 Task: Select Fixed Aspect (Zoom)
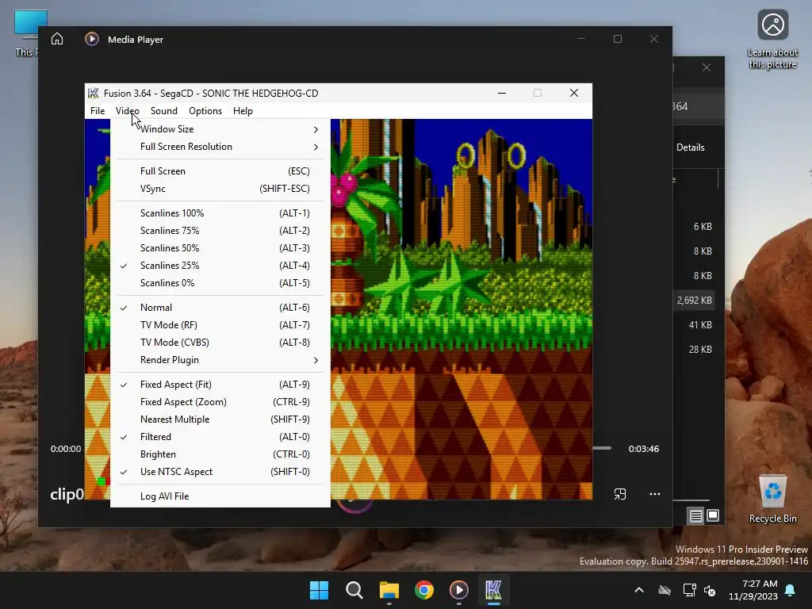pos(220,402)
